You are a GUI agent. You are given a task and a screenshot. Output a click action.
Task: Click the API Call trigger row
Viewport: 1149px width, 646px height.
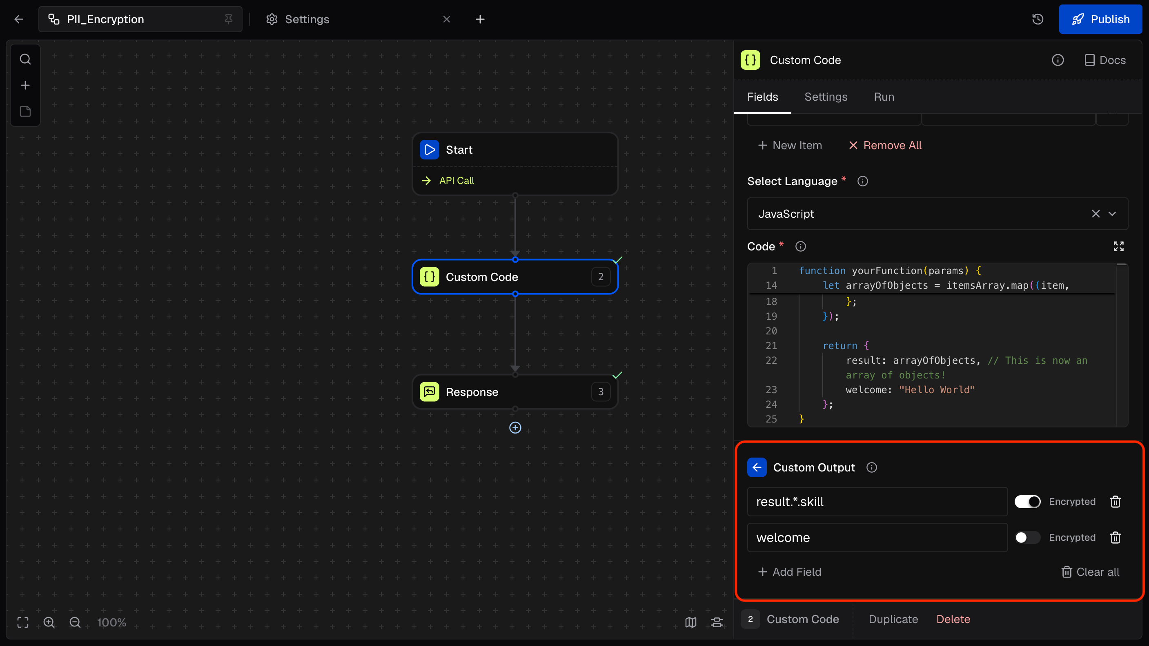[515, 180]
